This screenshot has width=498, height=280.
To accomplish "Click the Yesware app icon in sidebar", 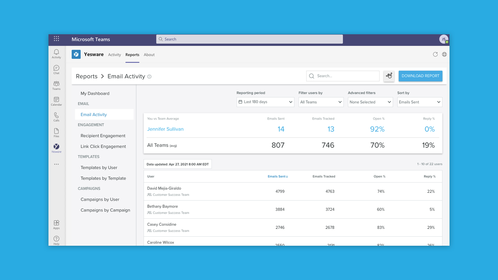I will click(x=56, y=148).
